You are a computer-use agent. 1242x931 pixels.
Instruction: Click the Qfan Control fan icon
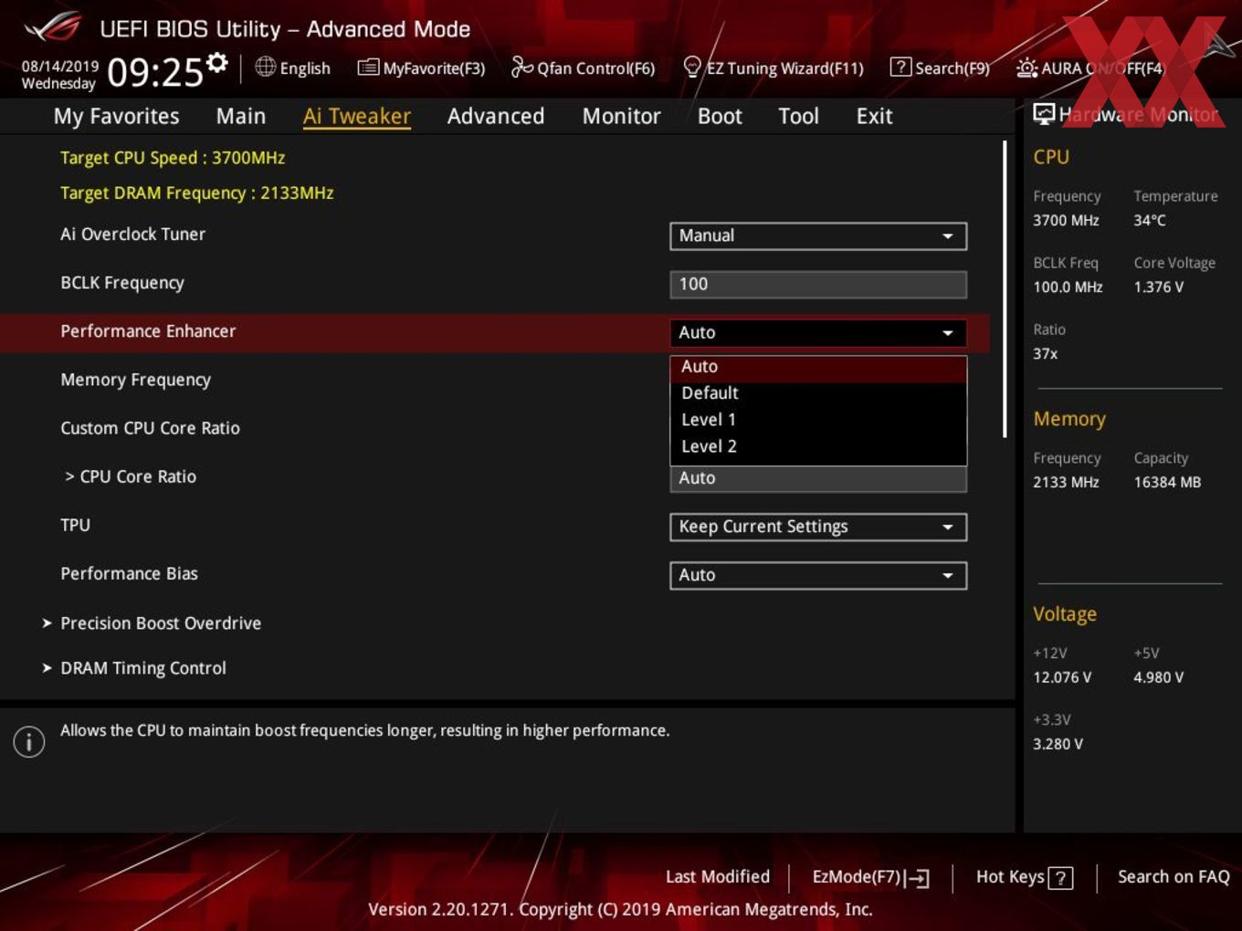click(x=521, y=67)
